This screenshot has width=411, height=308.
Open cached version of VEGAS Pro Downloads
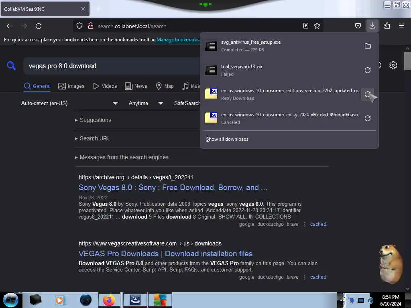point(318,277)
